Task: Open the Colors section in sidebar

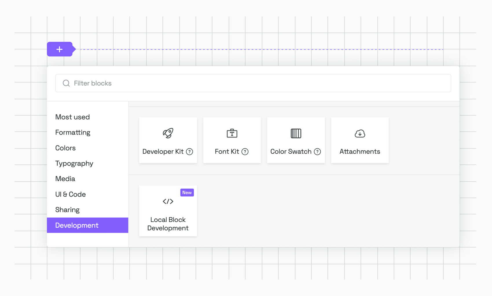Action: click(65, 148)
